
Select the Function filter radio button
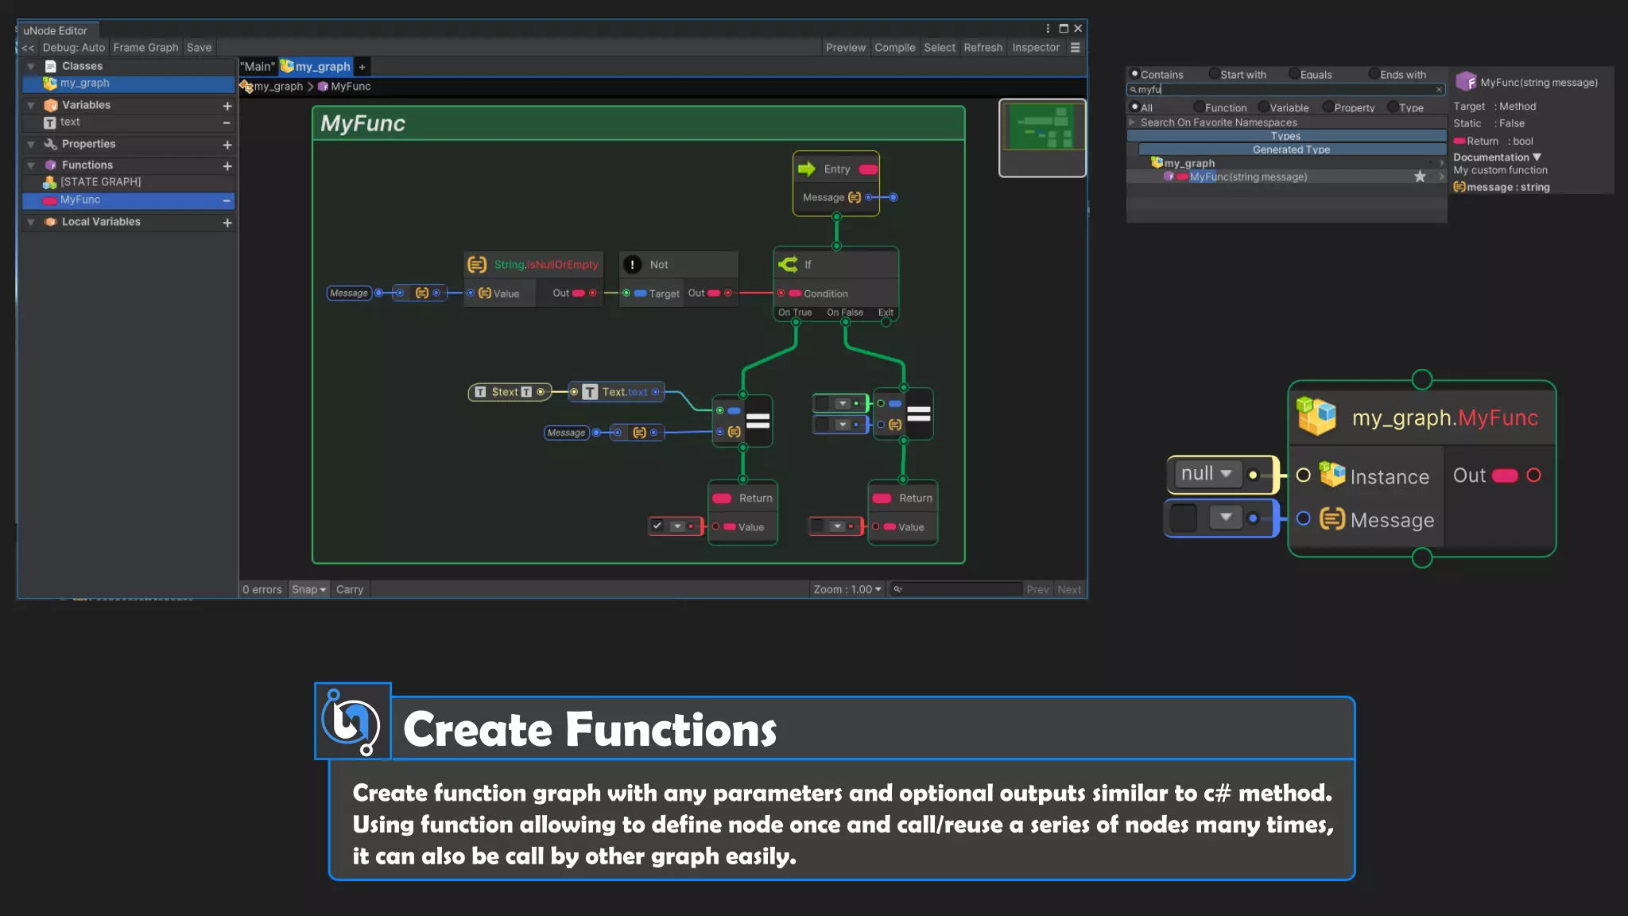coord(1199,107)
